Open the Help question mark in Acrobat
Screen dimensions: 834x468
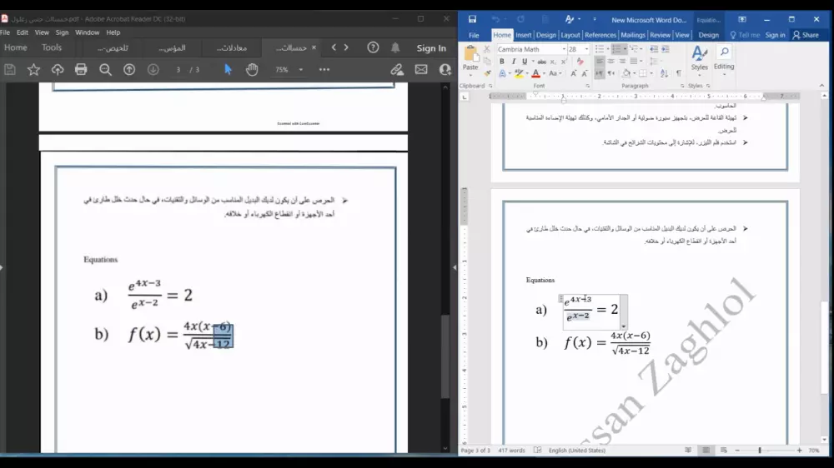[x=373, y=47]
